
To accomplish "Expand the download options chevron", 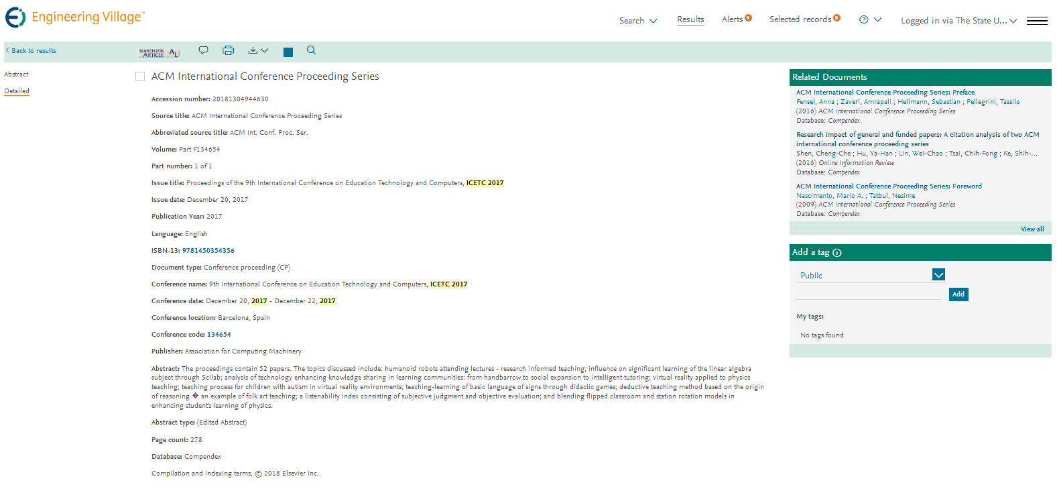I will (x=265, y=50).
